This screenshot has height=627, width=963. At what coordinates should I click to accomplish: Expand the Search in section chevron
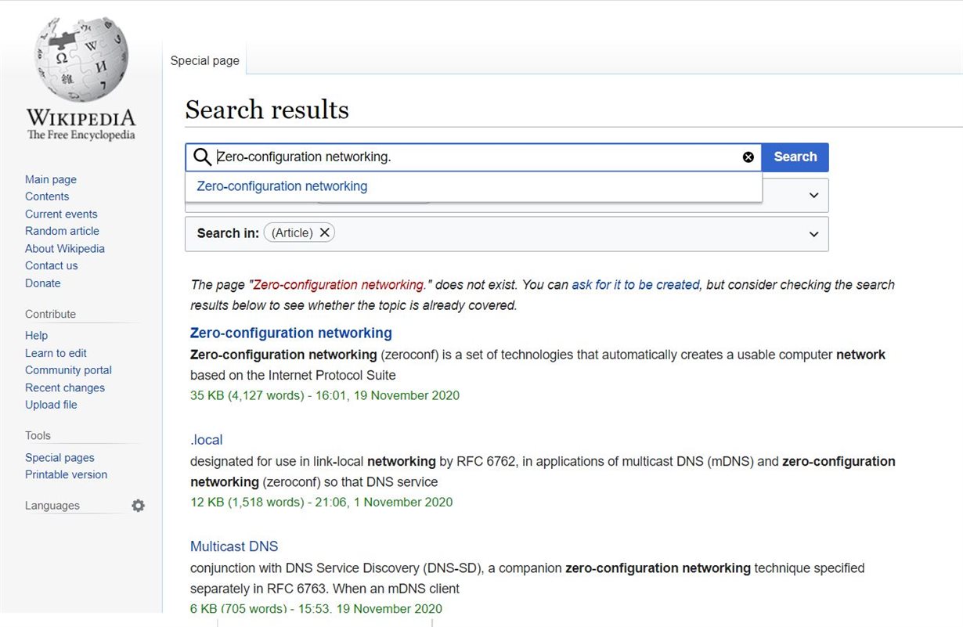pos(813,234)
